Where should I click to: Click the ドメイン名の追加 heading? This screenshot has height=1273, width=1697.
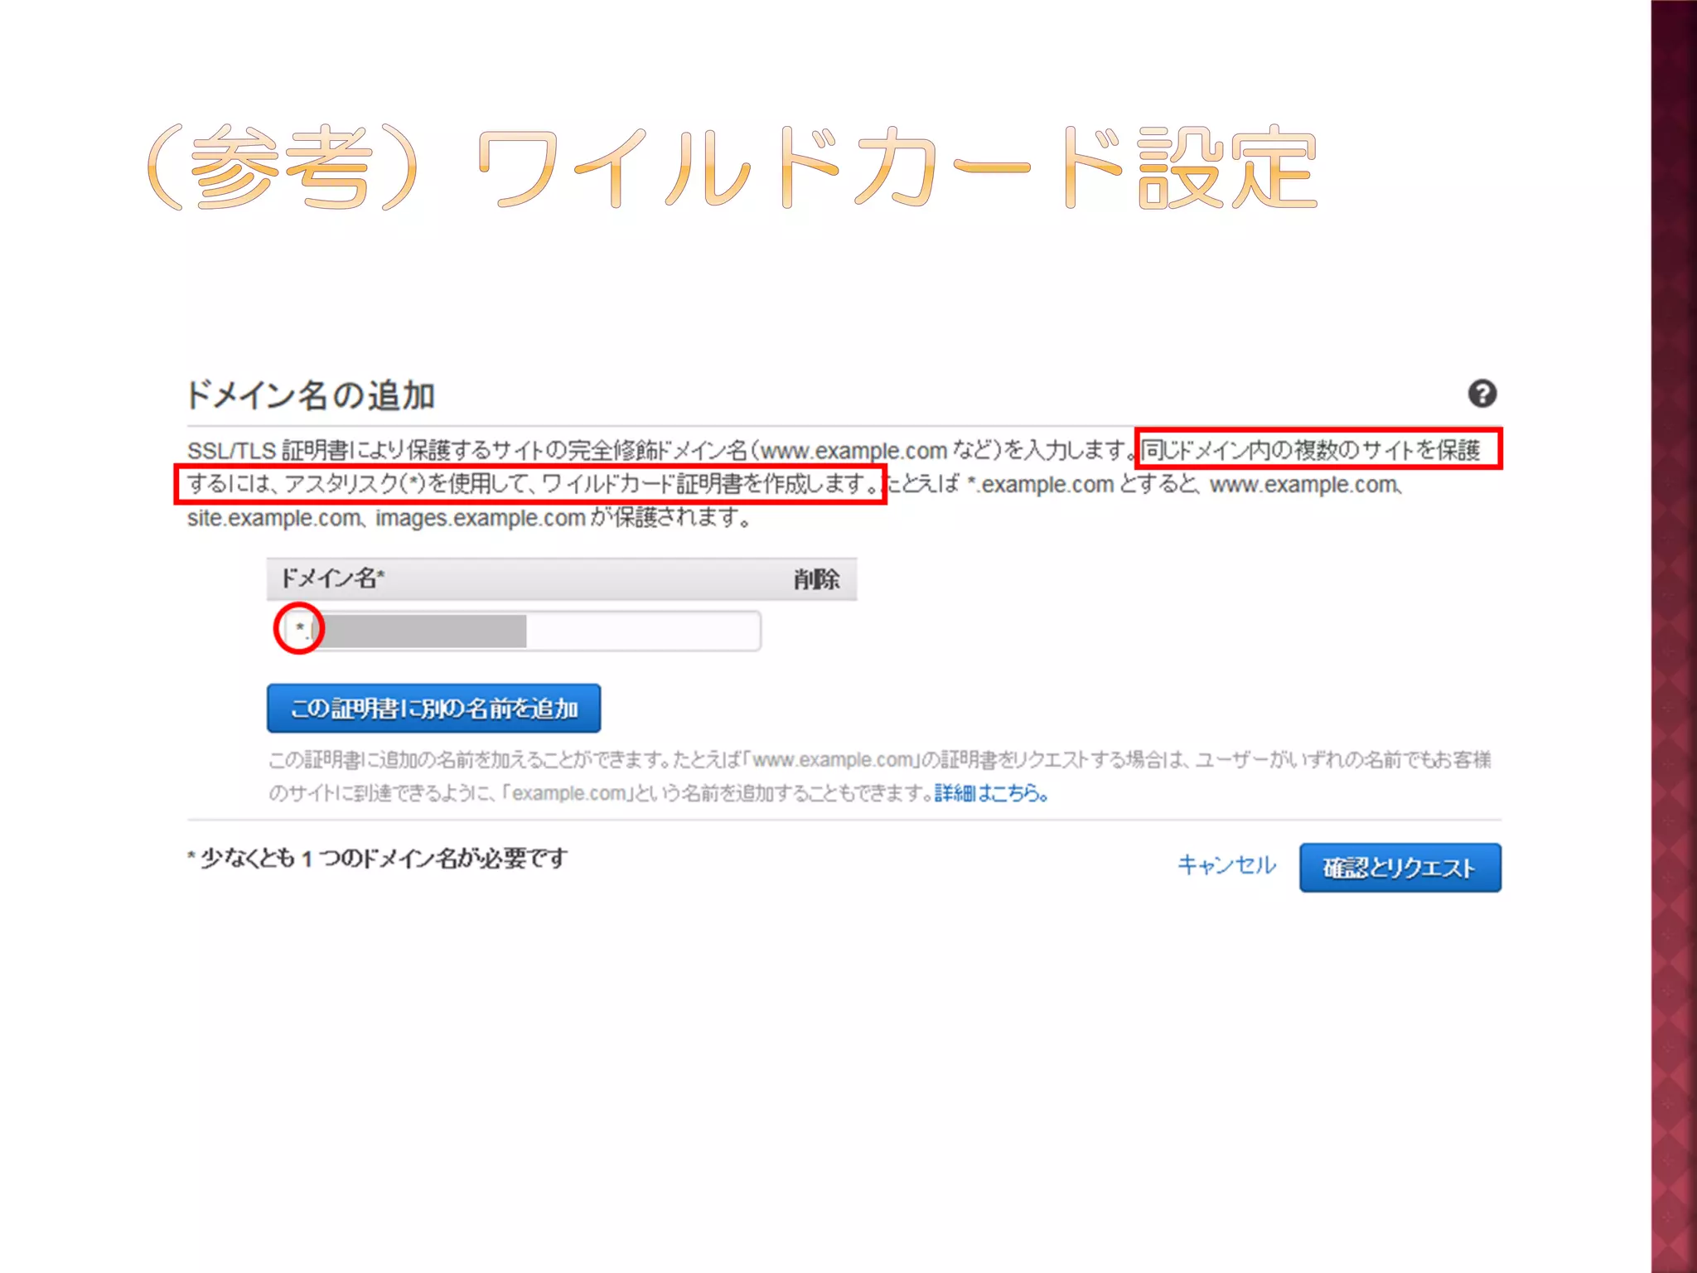(x=311, y=395)
